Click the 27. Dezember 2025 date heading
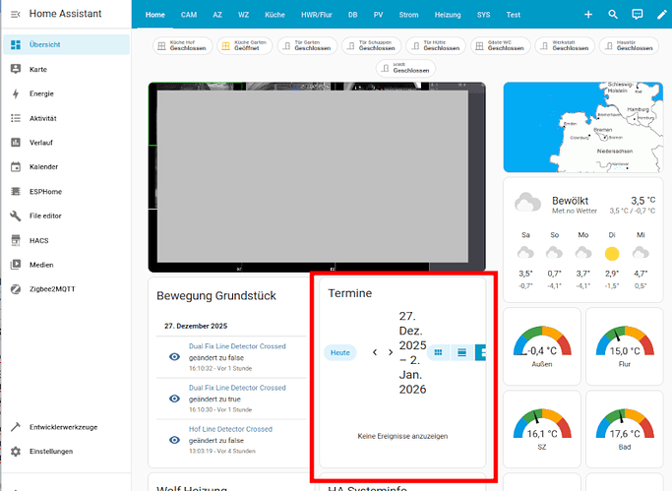Image resolution: width=672 pixels, height=491 pixels. (196, 326)
